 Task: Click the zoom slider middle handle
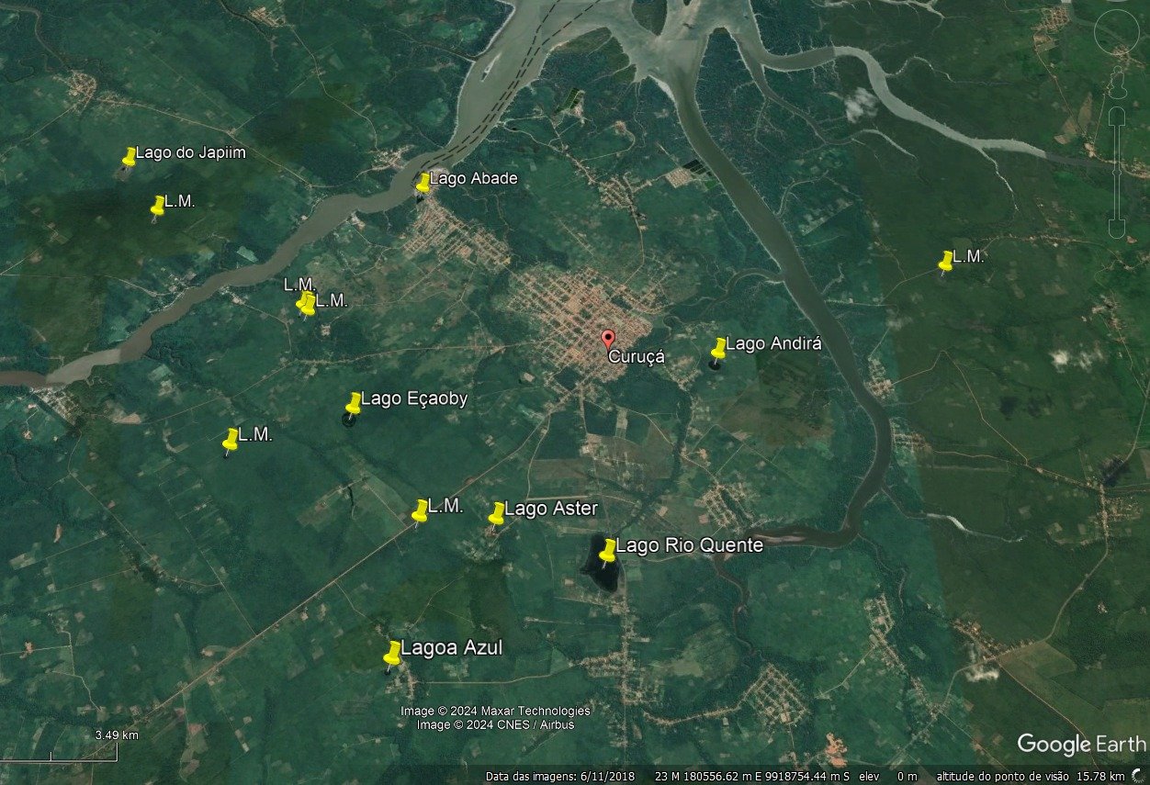tap(1117, 172)
